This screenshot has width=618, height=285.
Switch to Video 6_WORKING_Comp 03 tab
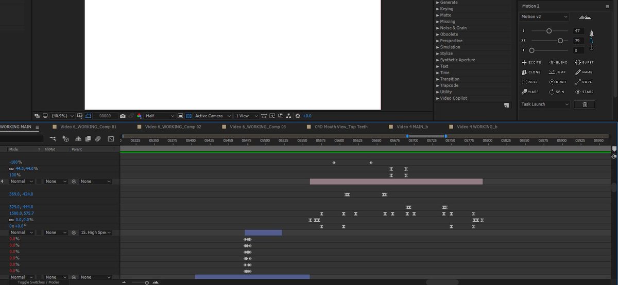coord(257,127)
